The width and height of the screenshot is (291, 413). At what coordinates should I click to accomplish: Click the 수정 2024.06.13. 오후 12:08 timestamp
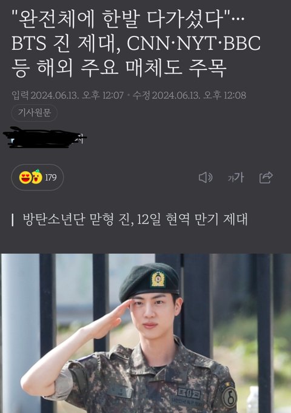click(189, 95)
